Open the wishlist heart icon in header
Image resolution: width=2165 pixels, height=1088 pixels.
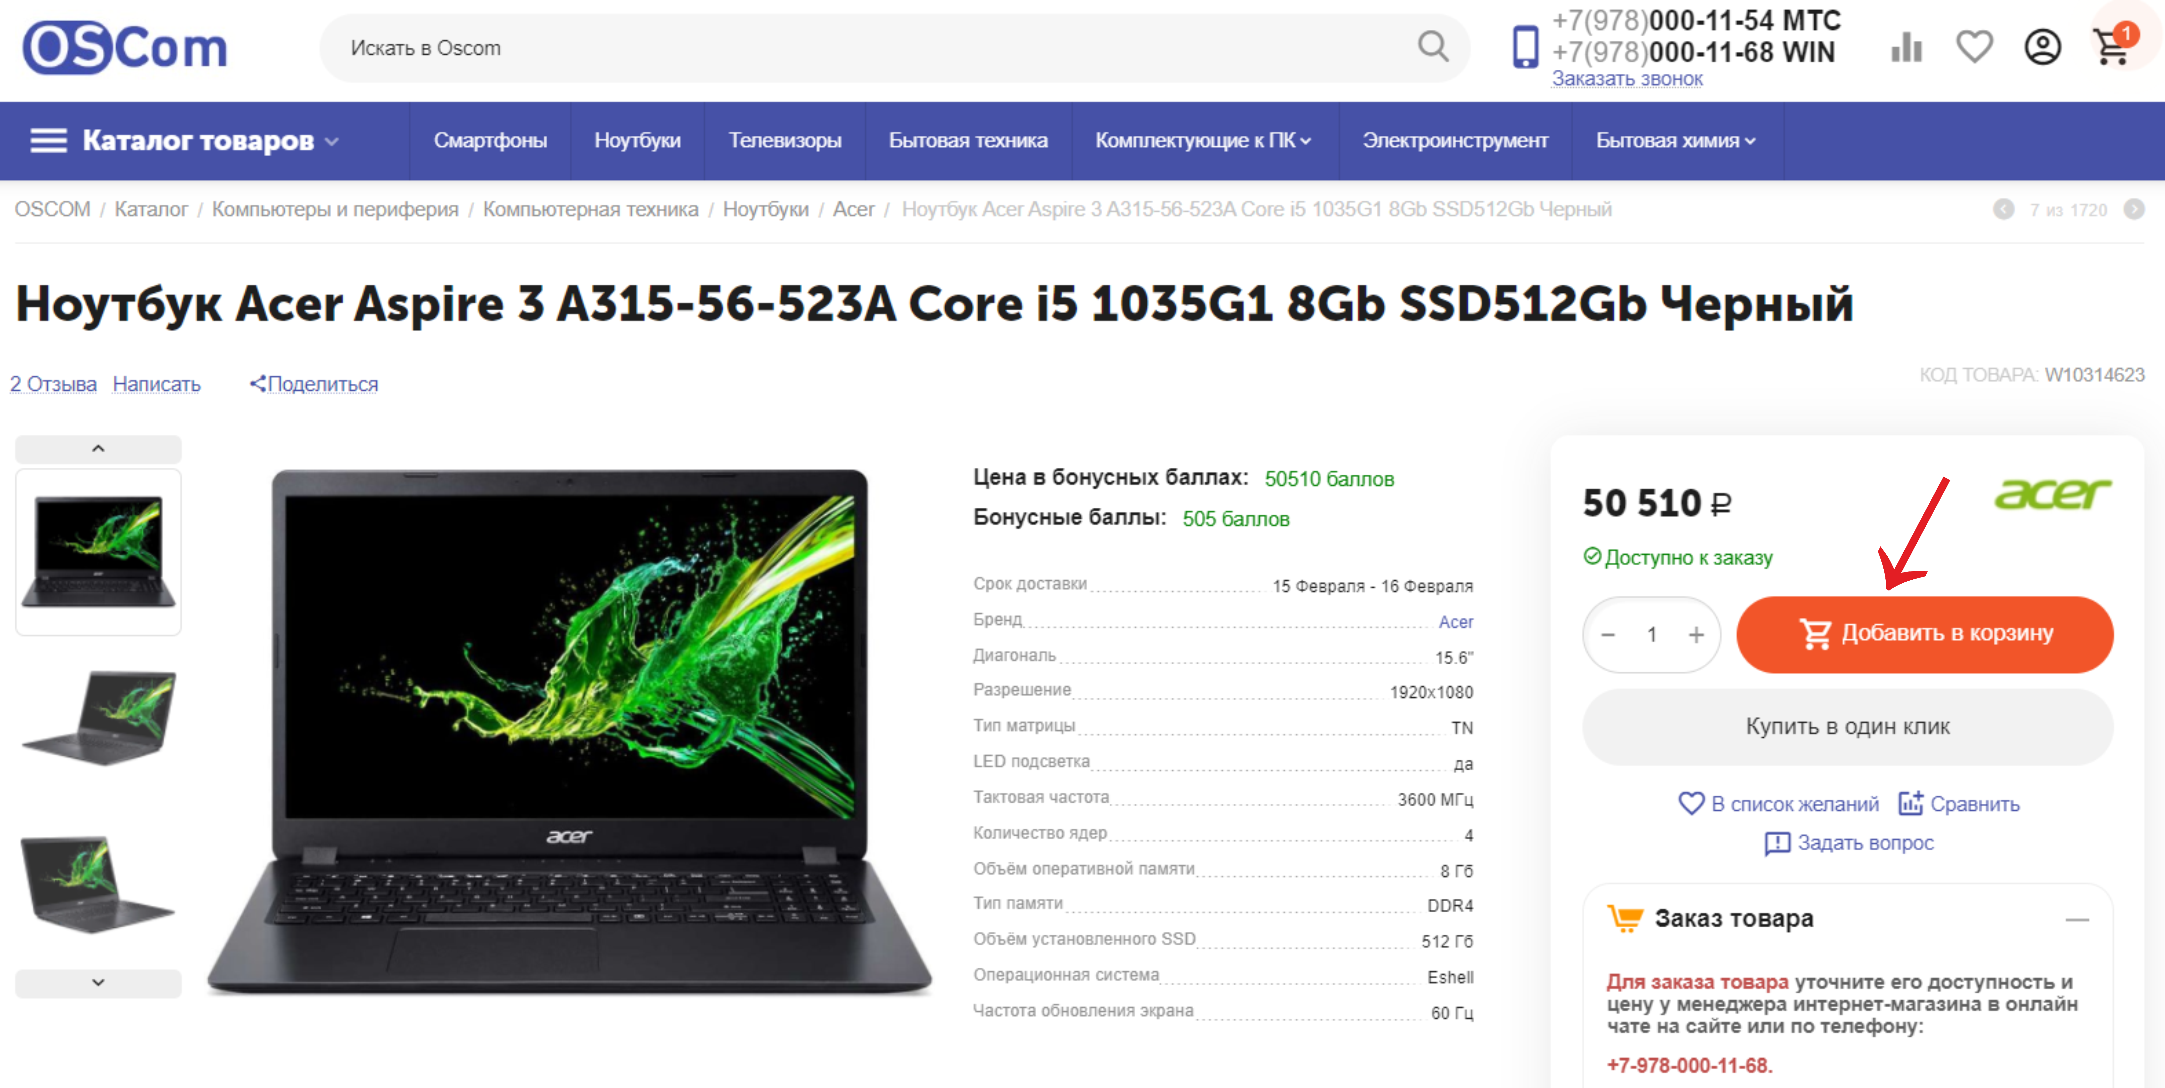[1974, 47]
